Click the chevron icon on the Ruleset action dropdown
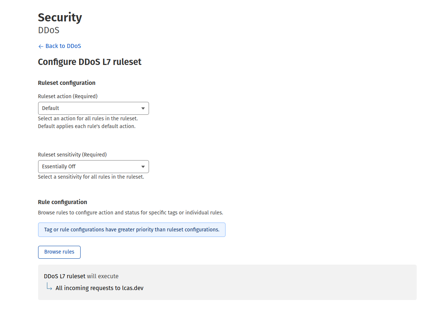 (x=143, y=108)
